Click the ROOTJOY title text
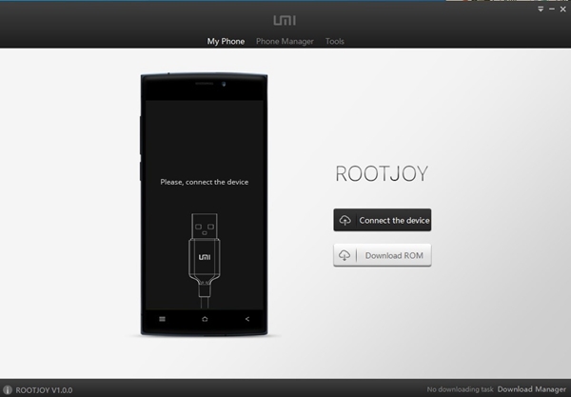The image size is (571, 397). pos(382,173)
